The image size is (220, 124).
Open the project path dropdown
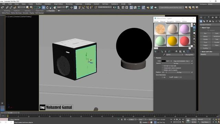171,8
